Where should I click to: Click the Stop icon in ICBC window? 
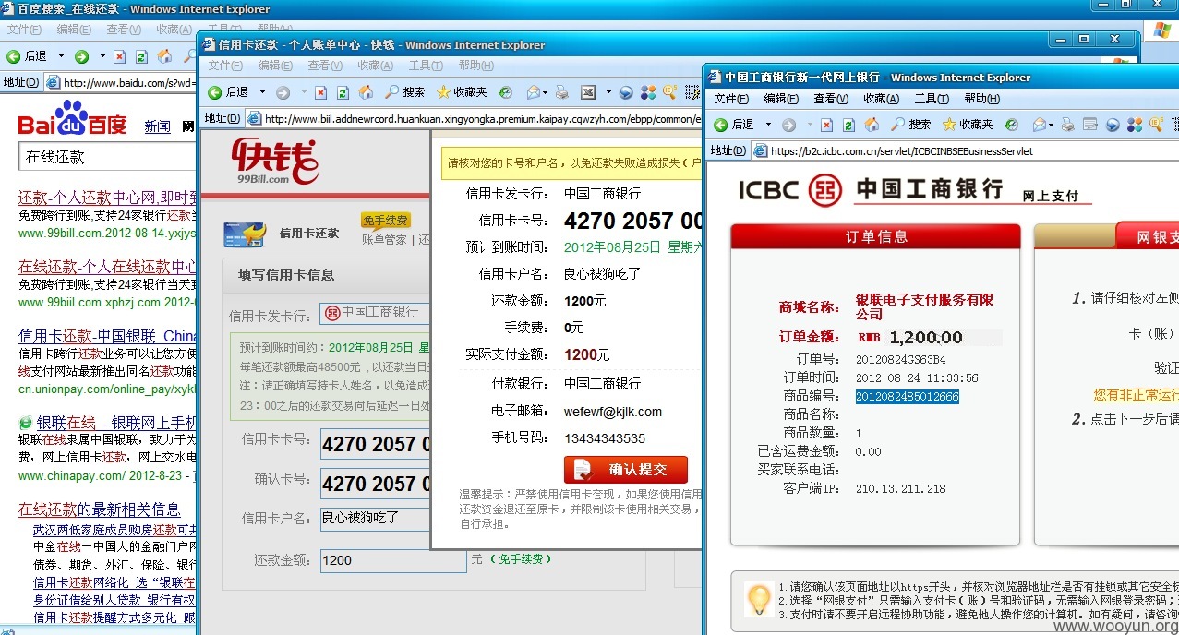(826, 125)
